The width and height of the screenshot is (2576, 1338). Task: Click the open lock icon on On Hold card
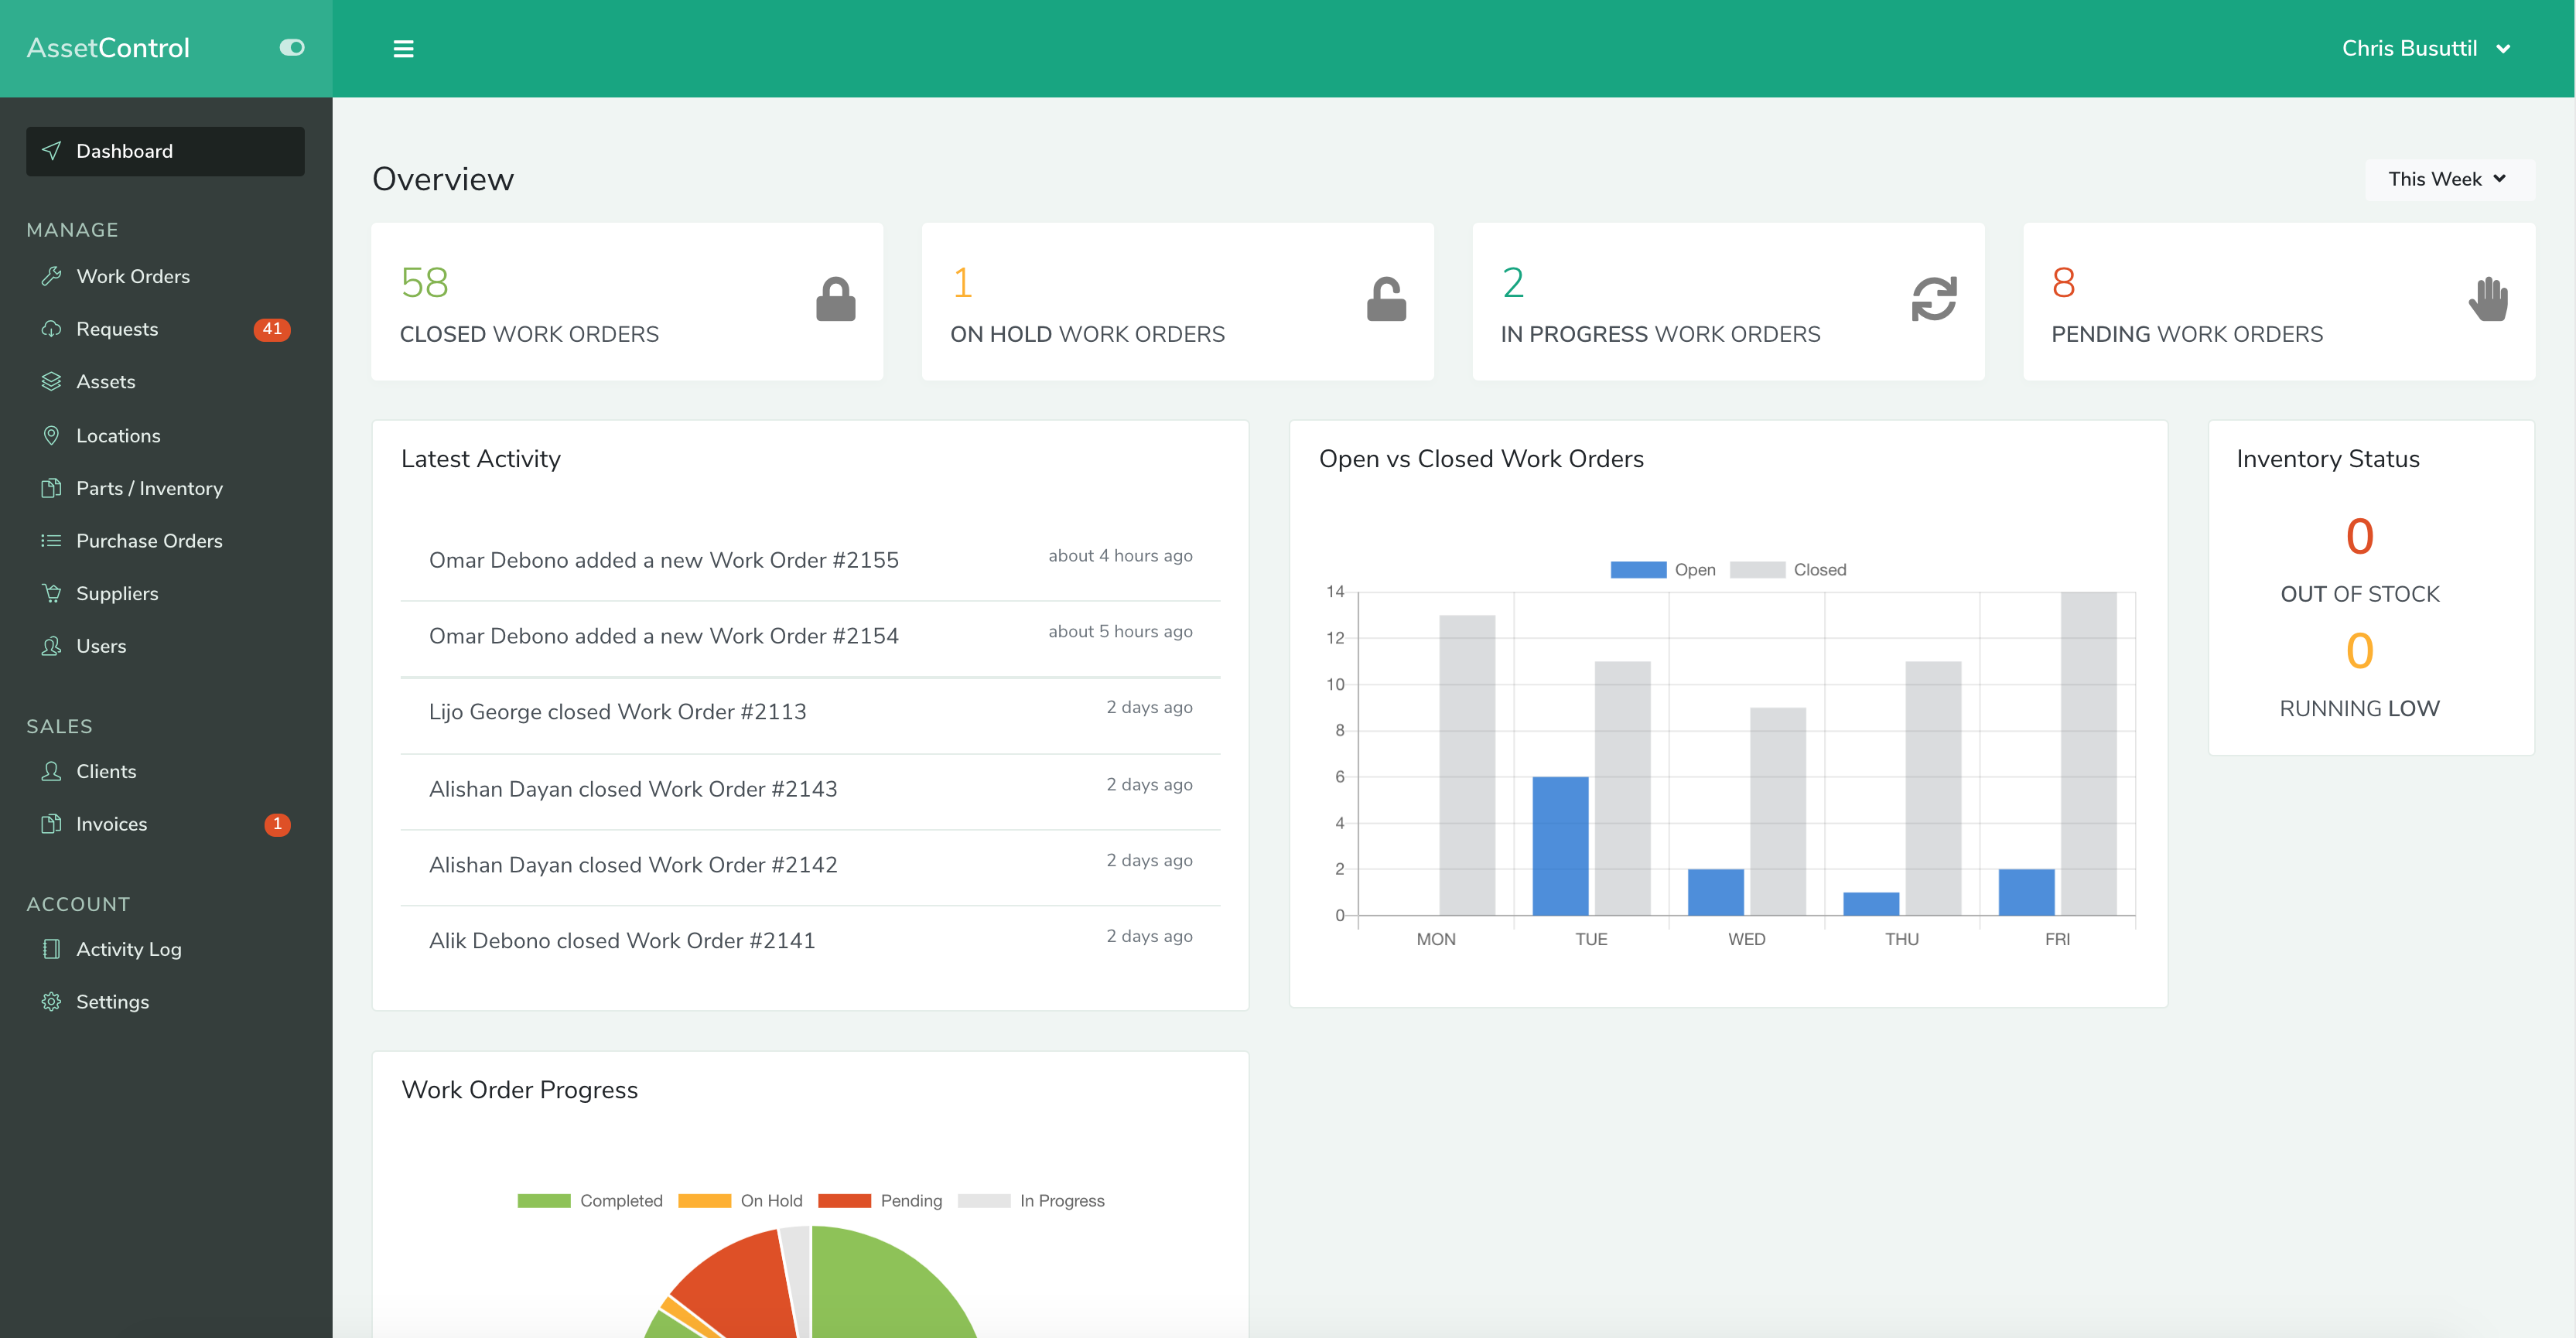click(1386, 299)
